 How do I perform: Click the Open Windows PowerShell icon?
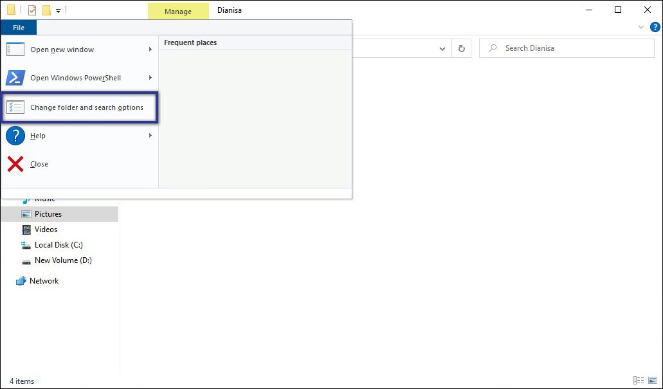tap(15, 78)
